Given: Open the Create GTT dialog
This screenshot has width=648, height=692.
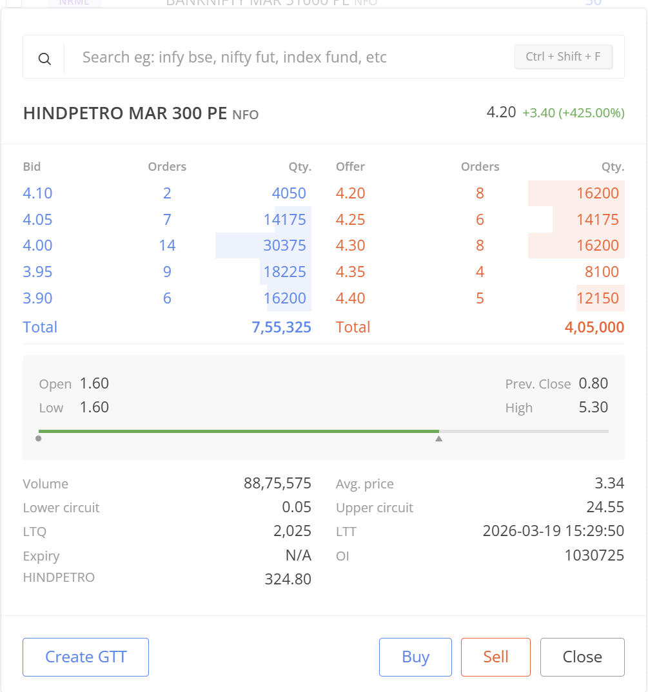Looking at the screenshot, I should (x=86, y=657).
